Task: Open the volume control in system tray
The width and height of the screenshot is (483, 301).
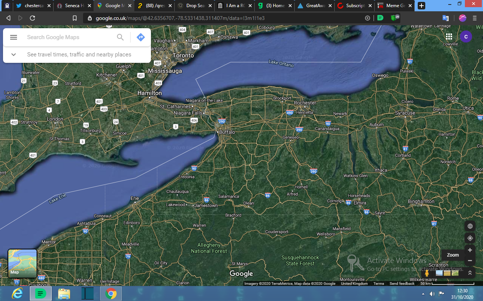Action: (x=432, y=294)
